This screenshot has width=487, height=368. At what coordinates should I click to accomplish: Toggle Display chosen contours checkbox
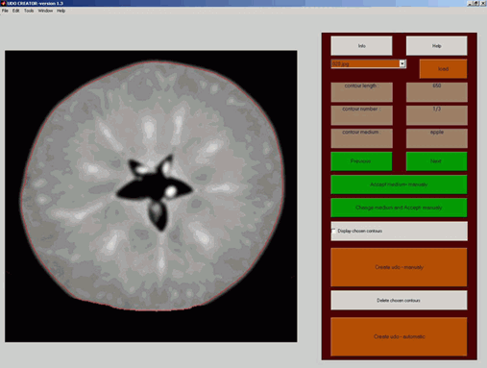click(333, 231)
